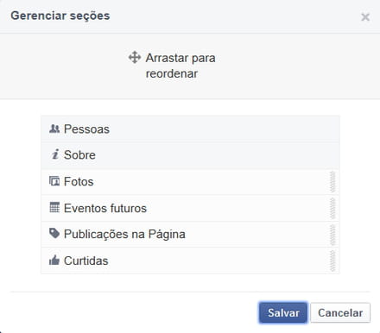
Task: Click the drag handle on Eventos futuros row
Action: click(332, 208)
